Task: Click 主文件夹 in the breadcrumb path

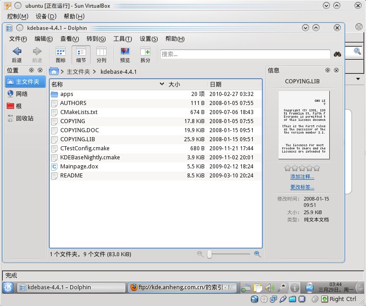Action: (x=78, y=72)
